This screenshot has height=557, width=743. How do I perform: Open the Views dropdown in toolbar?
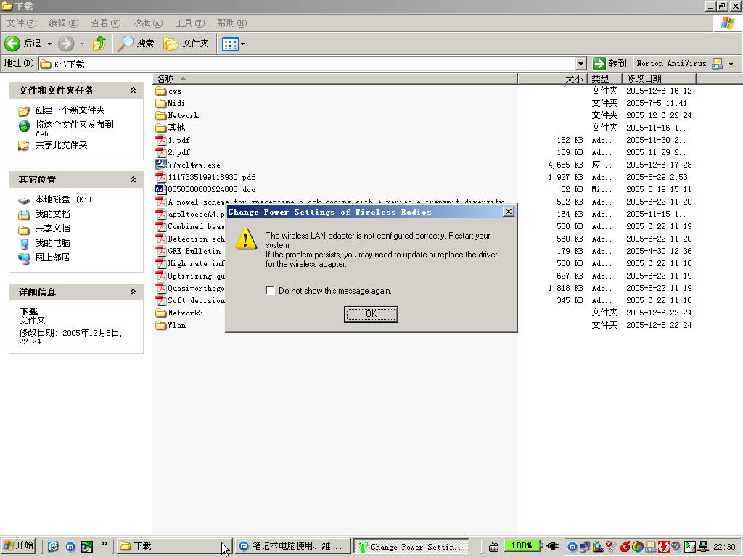(234, 44)
